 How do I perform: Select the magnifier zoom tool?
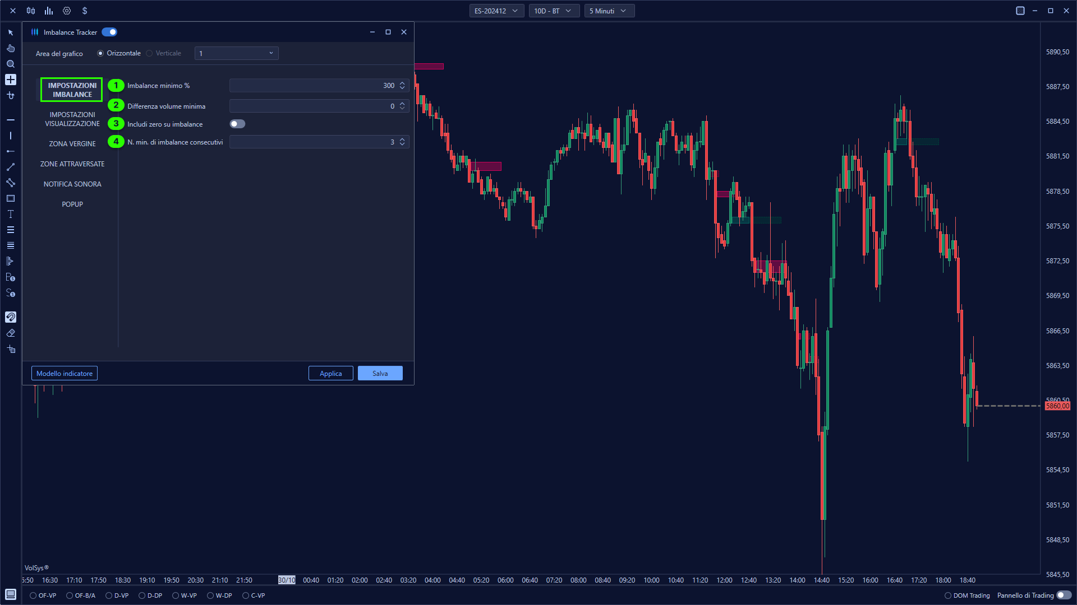[x=11, y=64]
